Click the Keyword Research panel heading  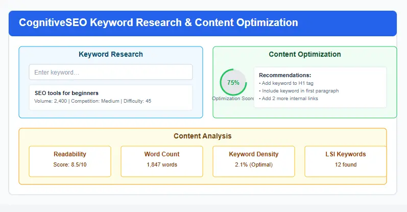tap(110, 54)
